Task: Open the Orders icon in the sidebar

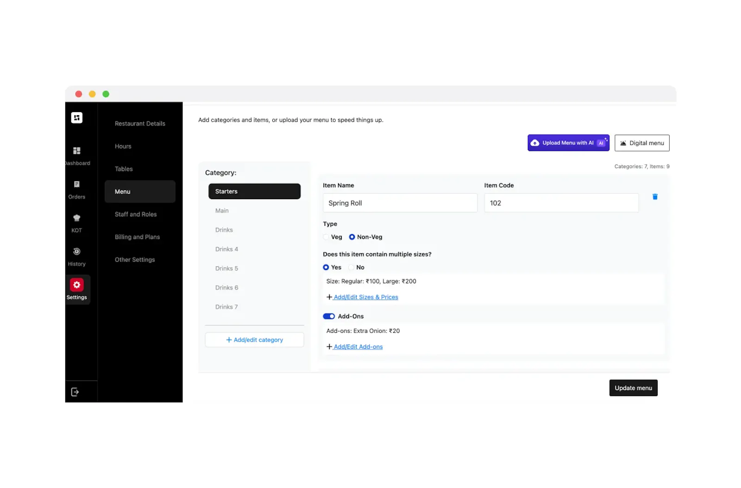Action: point(77,184)
